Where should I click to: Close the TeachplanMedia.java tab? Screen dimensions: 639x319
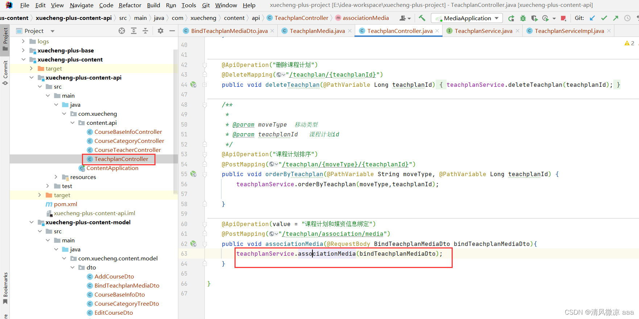pos(350,31)
